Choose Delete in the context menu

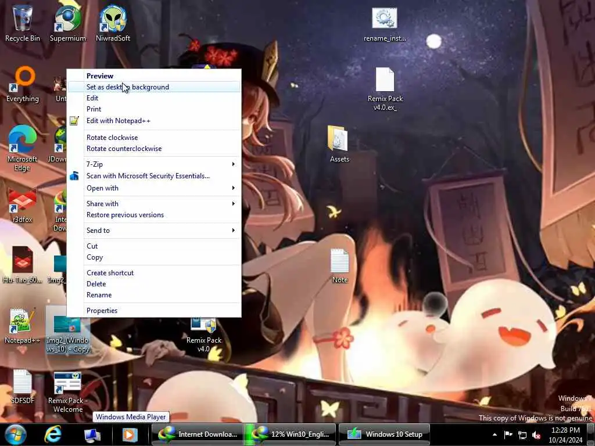pyautogui.click(x=154, y=283)
